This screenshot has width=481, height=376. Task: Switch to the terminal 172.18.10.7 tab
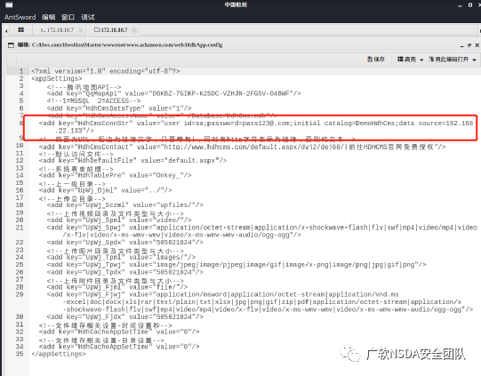[57, 30]
